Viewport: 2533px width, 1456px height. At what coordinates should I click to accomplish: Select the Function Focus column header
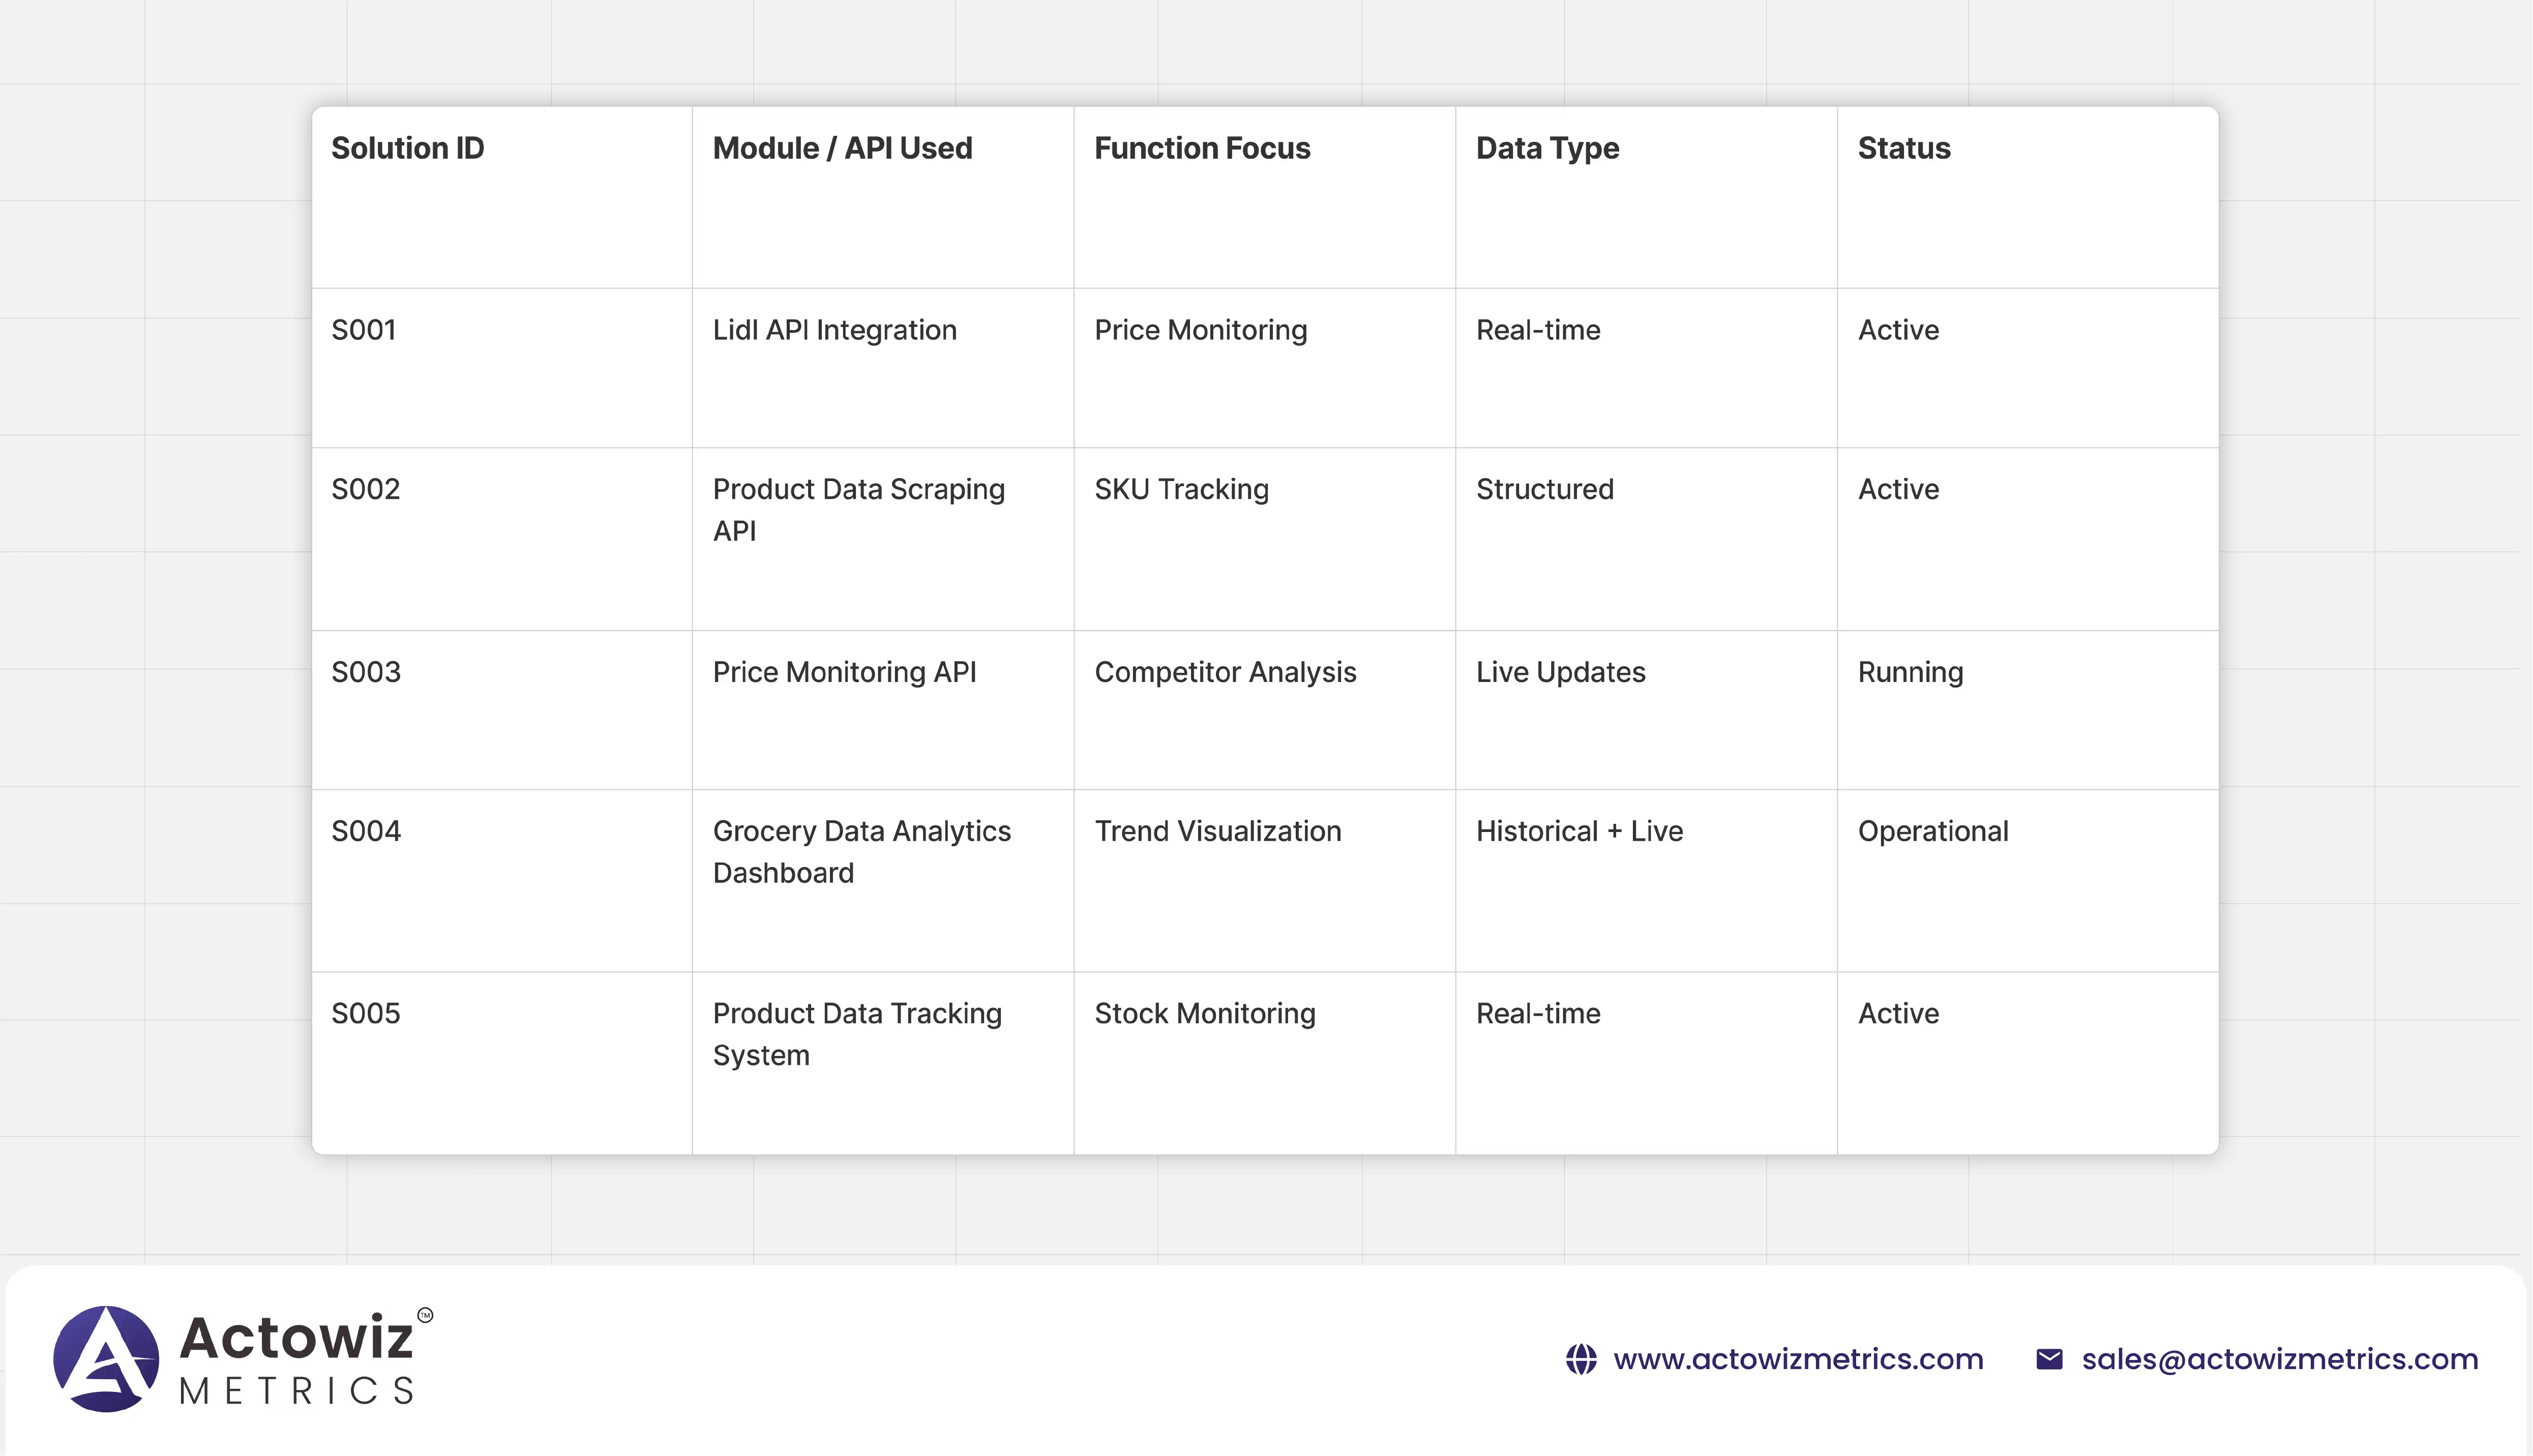1202,148
